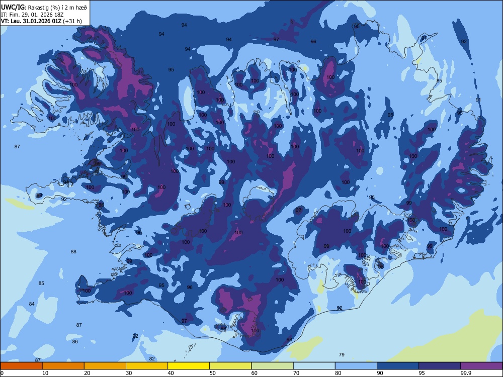Choose the medium blue 90–95 legend swatch
The height and width of the screenshot is (377, 503).
click(x=398, y=366)
